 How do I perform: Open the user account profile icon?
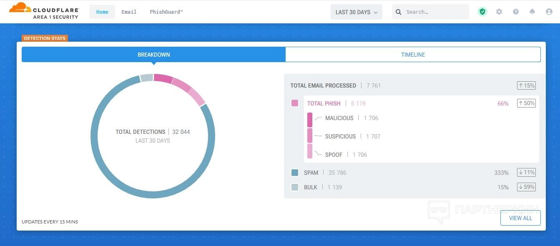[x=549, y=12]
